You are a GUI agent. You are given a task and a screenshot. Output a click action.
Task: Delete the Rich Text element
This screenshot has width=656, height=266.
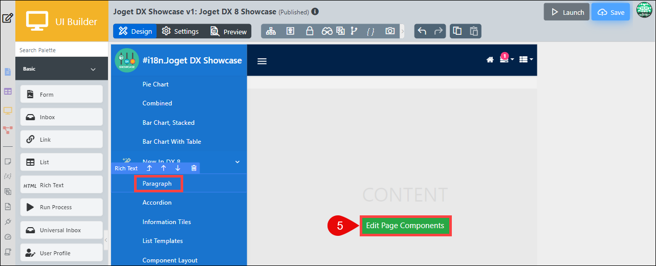pyautogui.click(x=193, y=168)
